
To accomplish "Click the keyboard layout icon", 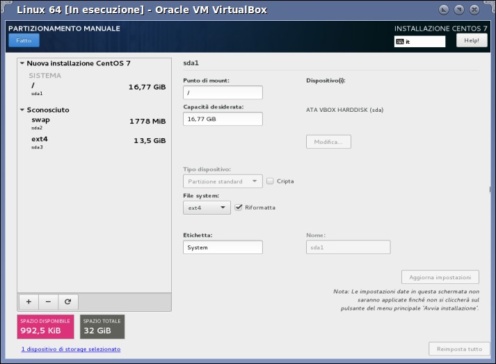I will [x=400, y=42].
